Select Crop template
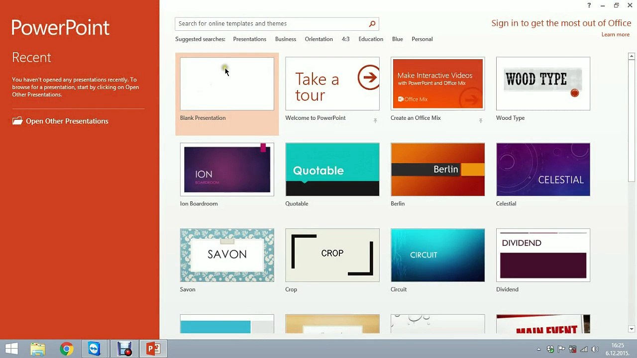 coord(332,255)
